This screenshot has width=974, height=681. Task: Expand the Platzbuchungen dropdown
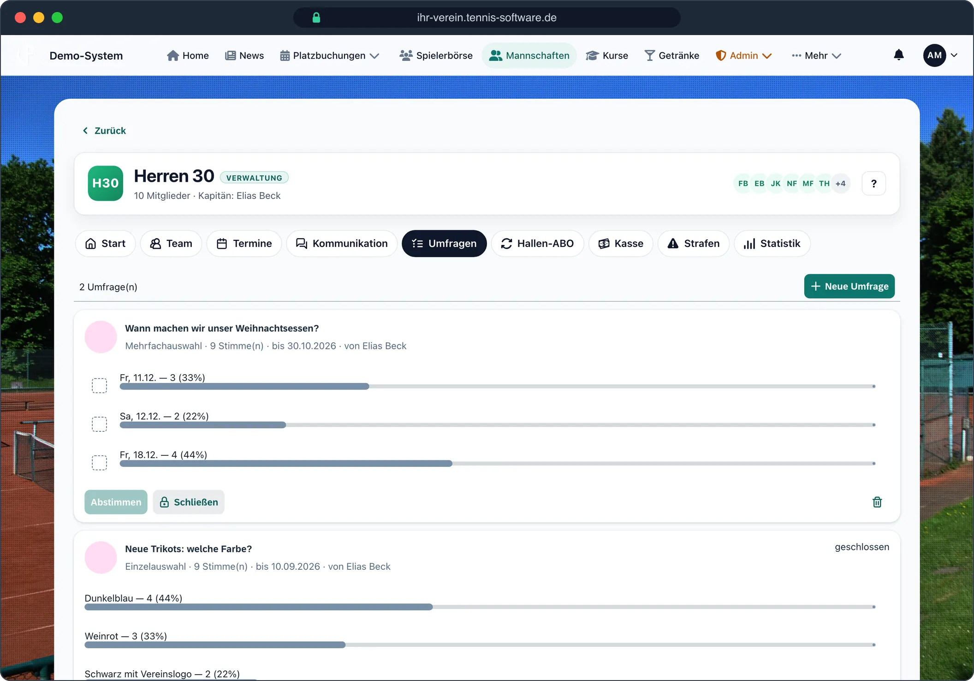tap(330, 55)
